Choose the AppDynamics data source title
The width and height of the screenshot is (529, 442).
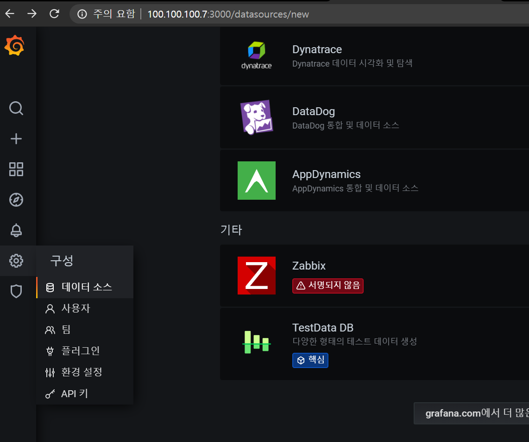click(326, 174)
